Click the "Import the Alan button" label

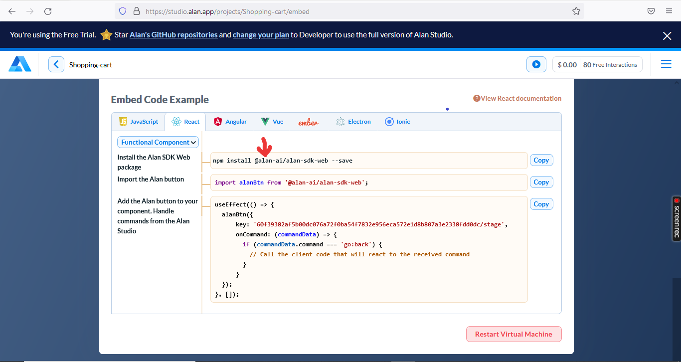(151, 179)
